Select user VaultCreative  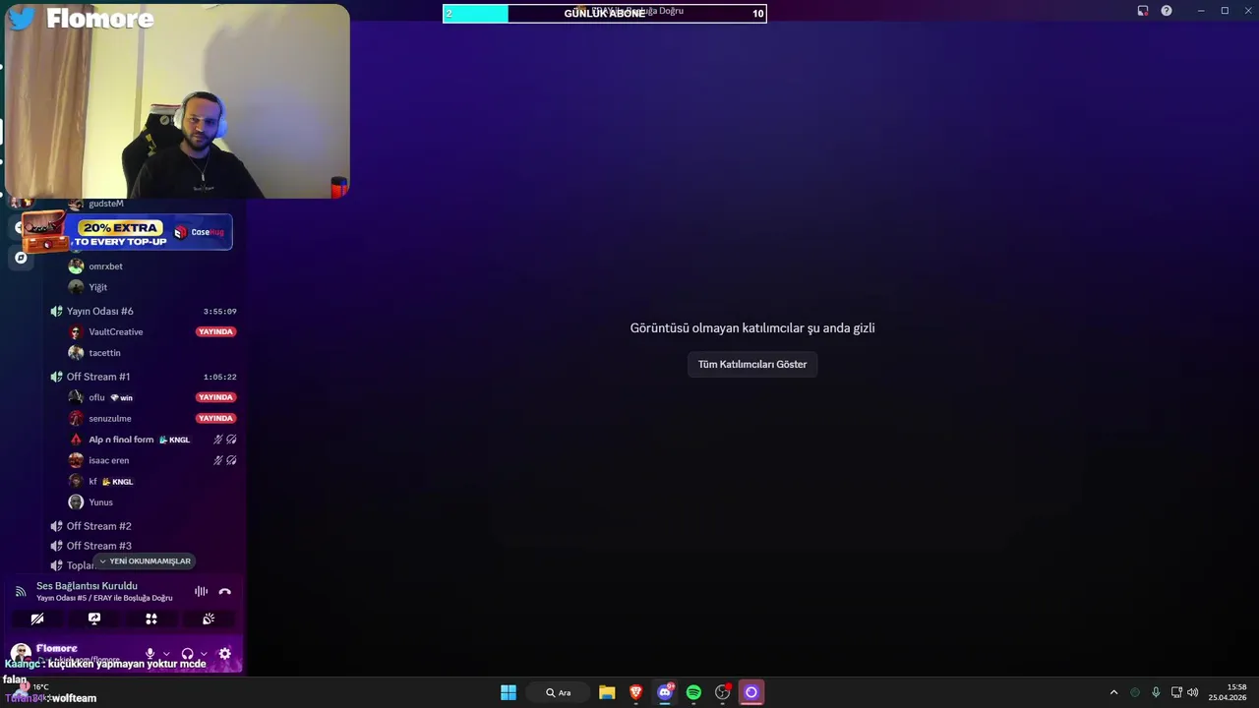click(115, 332)
